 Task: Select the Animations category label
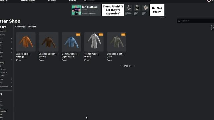[4, 86]
